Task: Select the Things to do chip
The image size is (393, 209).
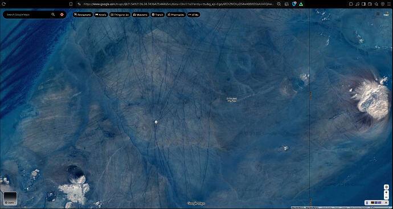Action: (120, 15)
